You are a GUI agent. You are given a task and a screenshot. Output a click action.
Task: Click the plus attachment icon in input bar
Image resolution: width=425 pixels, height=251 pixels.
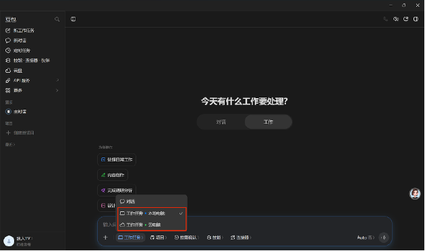105,238
